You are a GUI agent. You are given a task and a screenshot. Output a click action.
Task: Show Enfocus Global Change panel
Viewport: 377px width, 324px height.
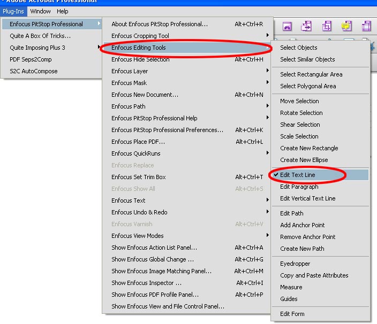(187, 259)
